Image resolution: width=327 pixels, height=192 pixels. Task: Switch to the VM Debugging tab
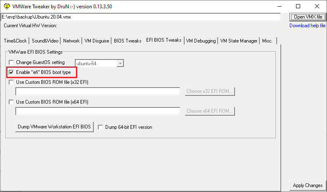[x=201, y=41]
